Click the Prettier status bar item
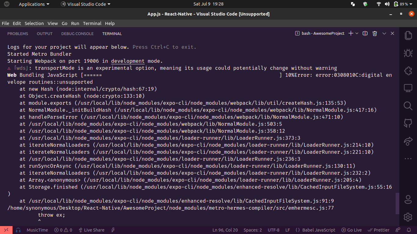Screen dimensions: 417x234 [379, 230]
